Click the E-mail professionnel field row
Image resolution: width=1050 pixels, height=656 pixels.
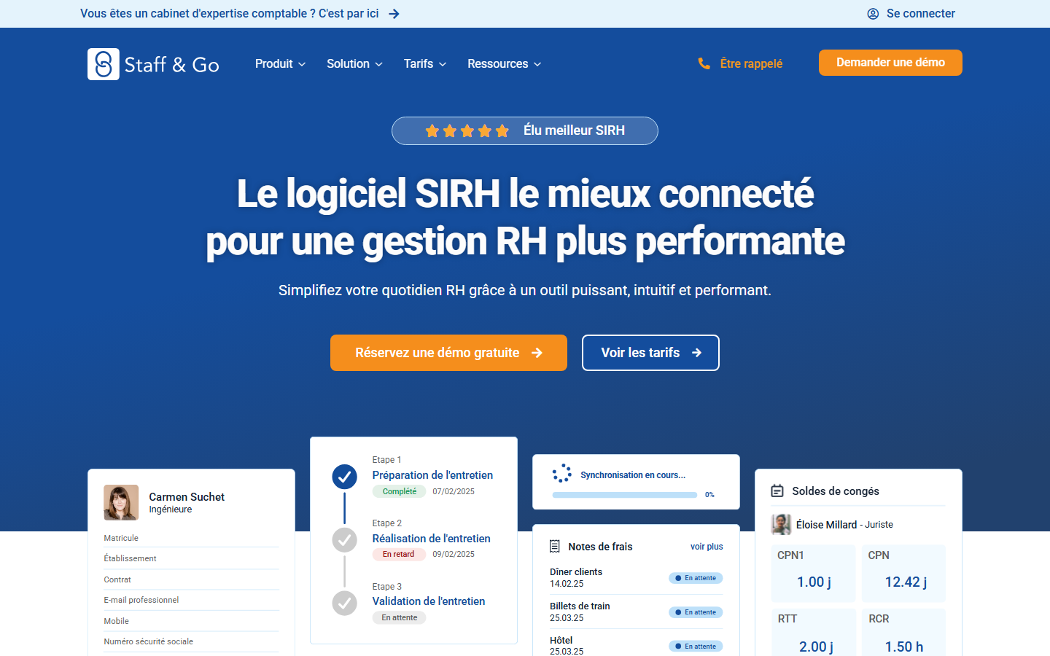pos(192,600)
